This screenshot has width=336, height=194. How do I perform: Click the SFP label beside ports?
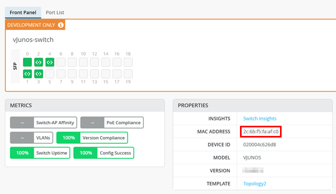(15, 66)
